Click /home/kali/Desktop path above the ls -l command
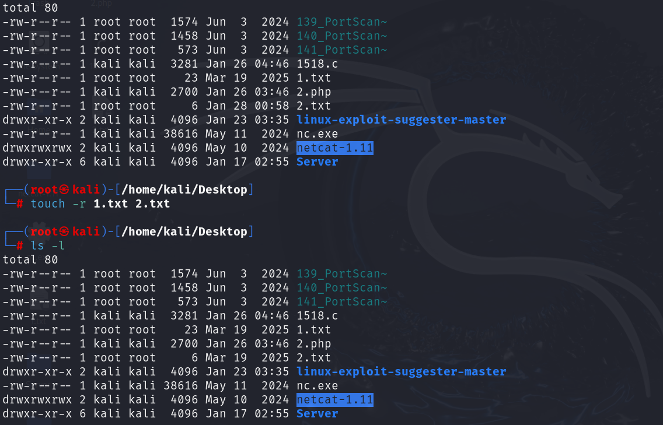Viewport: 663px width, 425px height. (x=184, y=231)
